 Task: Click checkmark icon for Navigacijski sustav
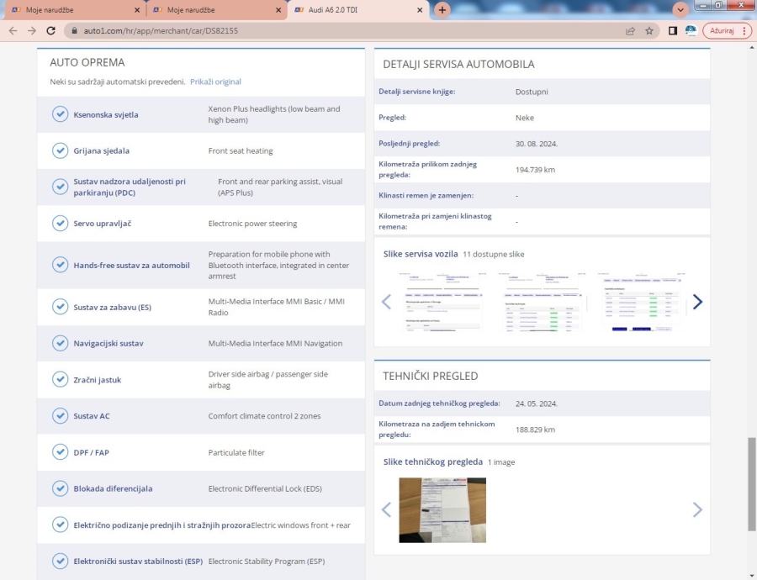[x=60, y=343]
